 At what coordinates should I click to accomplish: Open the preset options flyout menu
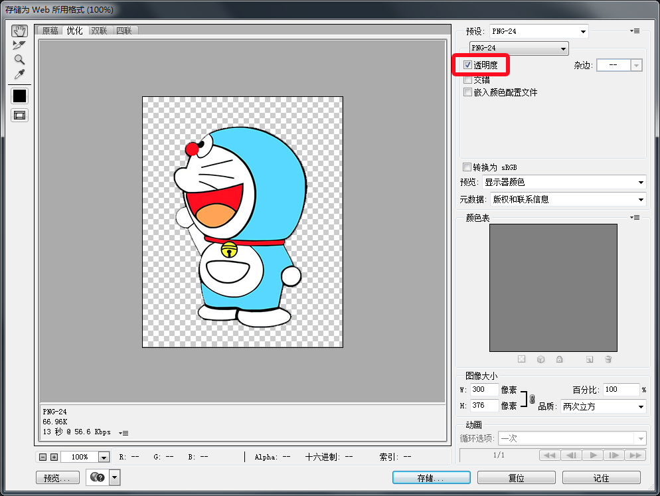(635, 31)
